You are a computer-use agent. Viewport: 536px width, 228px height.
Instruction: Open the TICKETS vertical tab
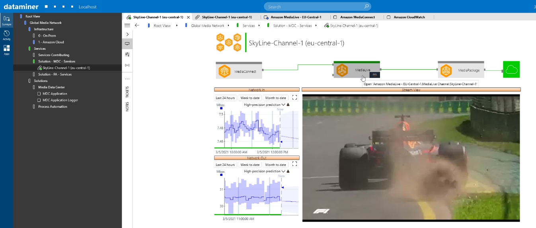point(127,92)
